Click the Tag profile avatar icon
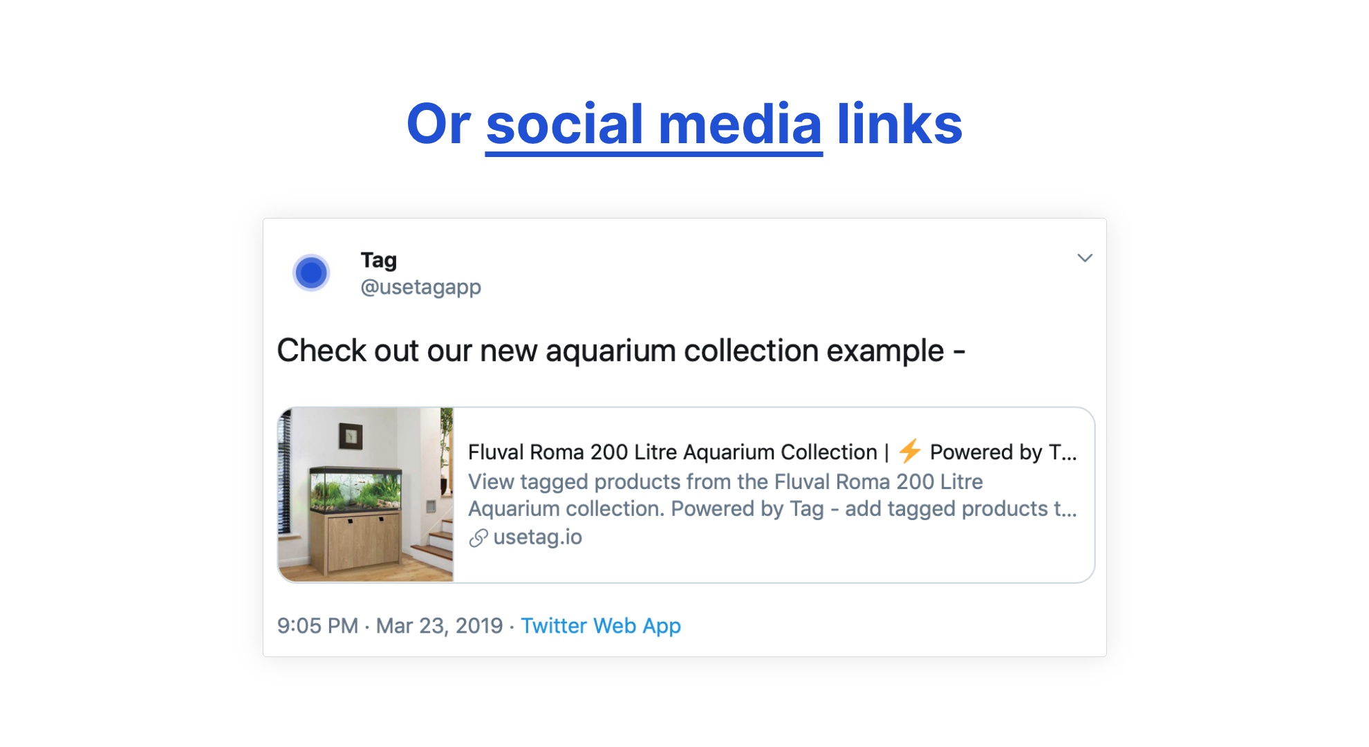This screenshot has width=1369, height=747. [311, 273]
